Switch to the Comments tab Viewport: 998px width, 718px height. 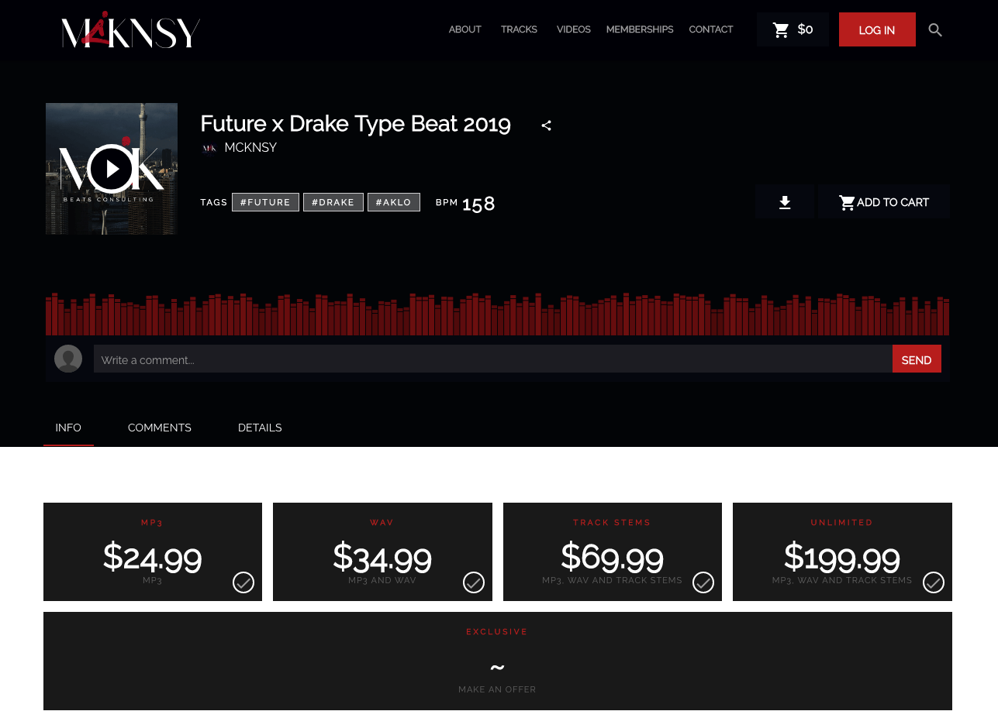(x=160, y=428)
